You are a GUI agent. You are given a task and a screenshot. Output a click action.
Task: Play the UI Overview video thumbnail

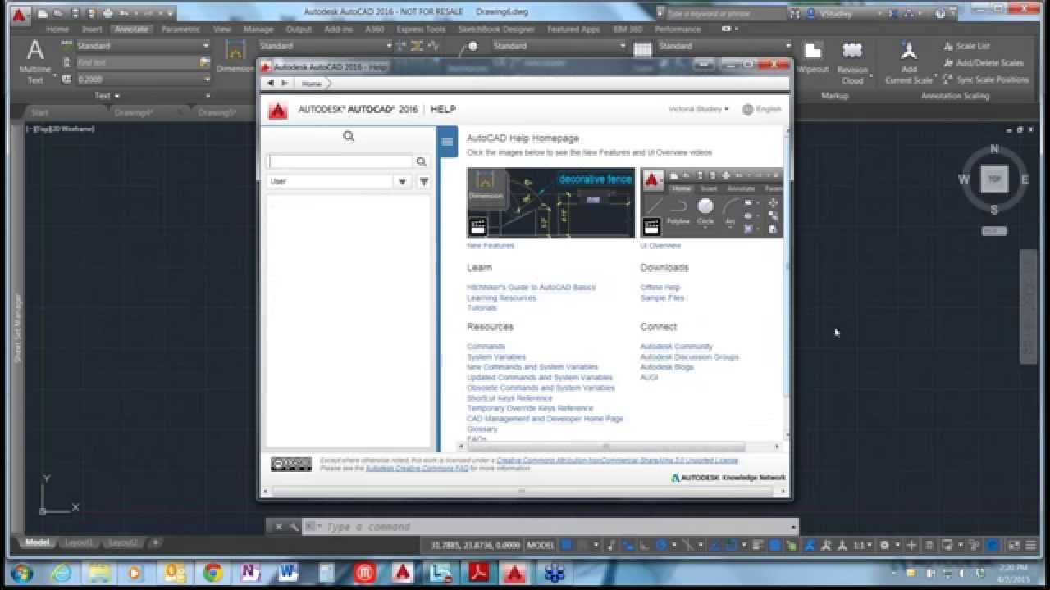point(711,203)
